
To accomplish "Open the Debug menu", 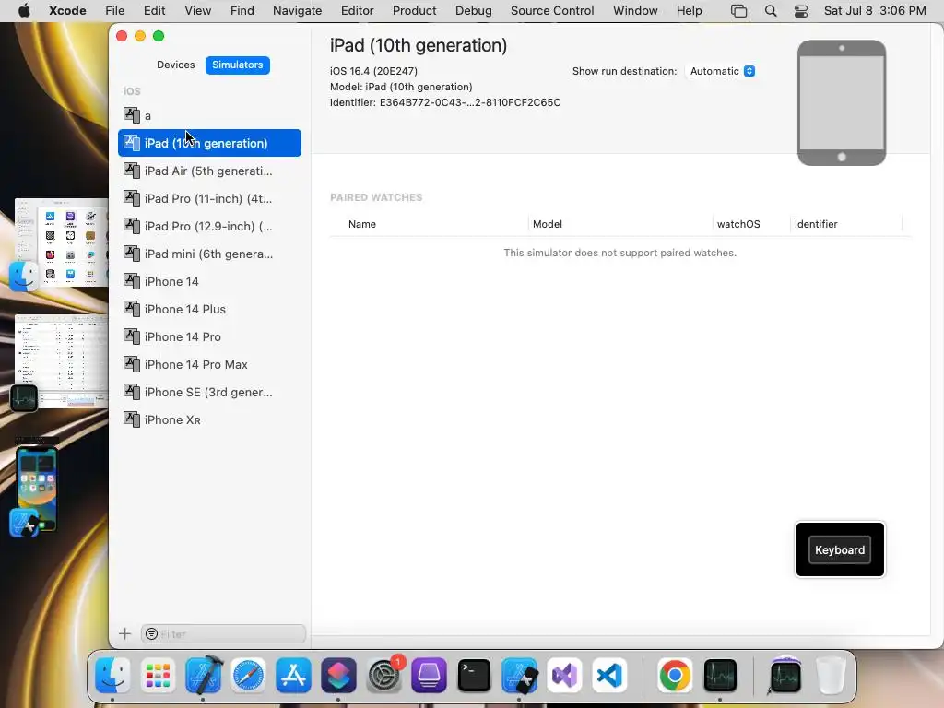I will pyautogui.click(x=473, y=11).
